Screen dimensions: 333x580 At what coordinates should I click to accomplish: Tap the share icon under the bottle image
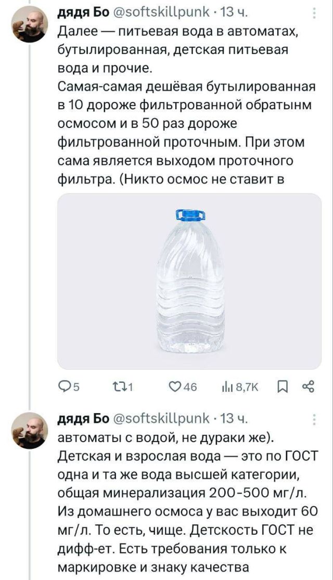pos(309,386)
